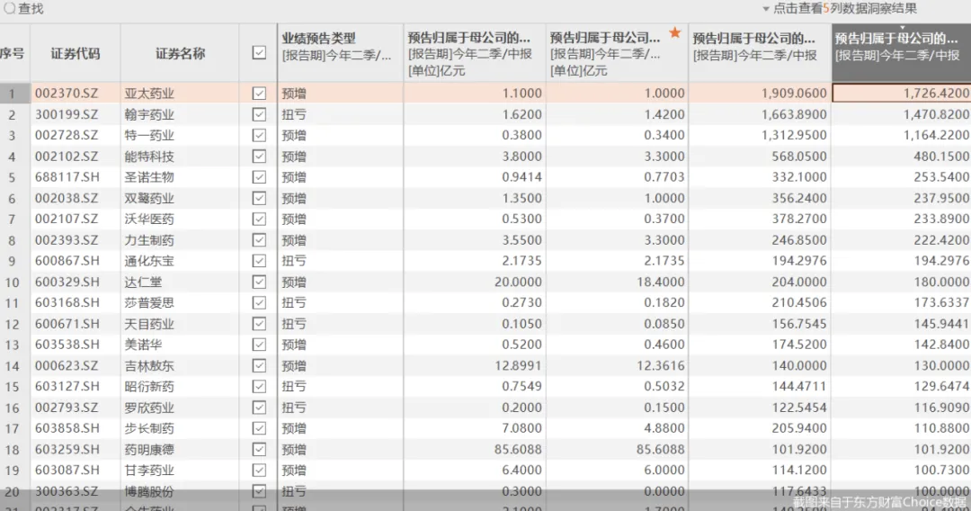Click the stock code 002370.SZ
971x511 pixels.
click(67, 93)
